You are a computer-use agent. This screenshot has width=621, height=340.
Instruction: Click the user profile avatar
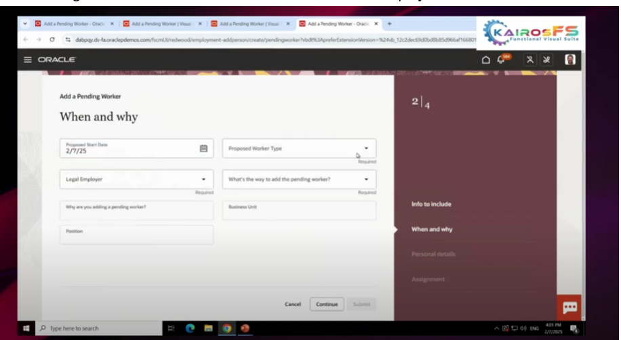(x=569, y=60)
